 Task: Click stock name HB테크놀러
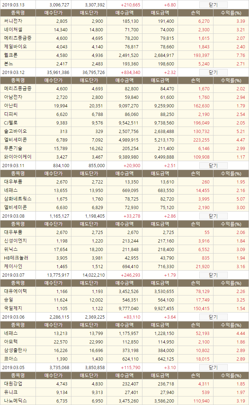click(x=16, y=258)
